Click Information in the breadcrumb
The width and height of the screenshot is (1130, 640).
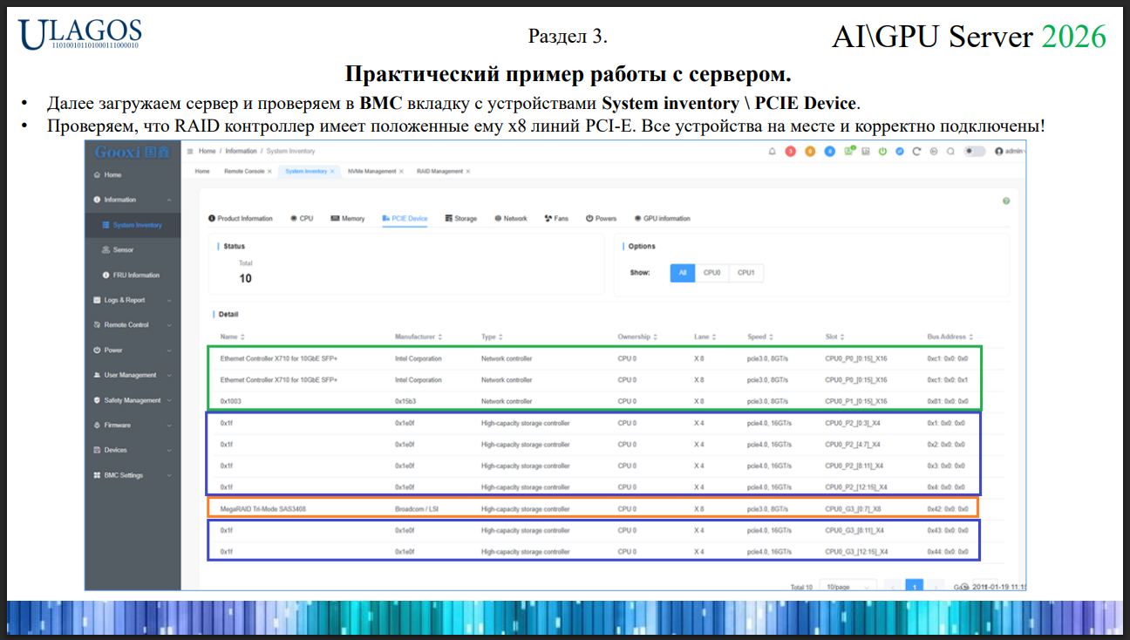242,151
